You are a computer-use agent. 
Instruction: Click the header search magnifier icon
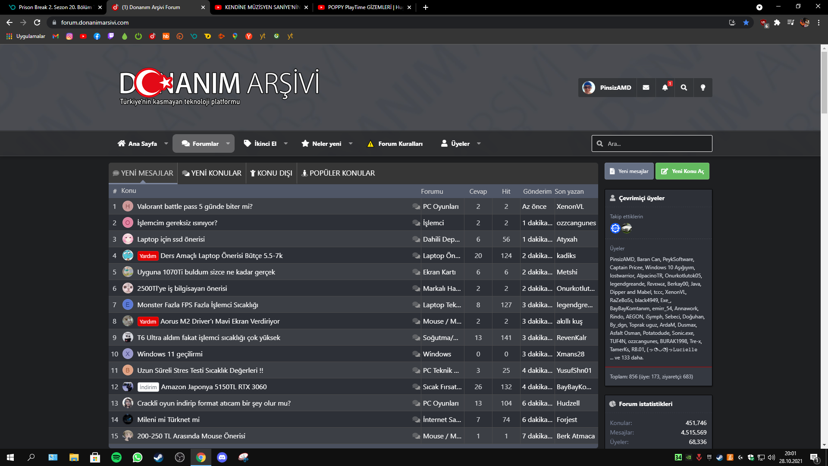point(684,88)
